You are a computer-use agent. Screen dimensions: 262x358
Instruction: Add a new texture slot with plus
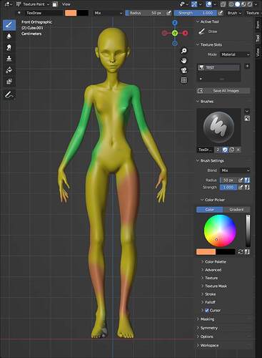point(247,66)
